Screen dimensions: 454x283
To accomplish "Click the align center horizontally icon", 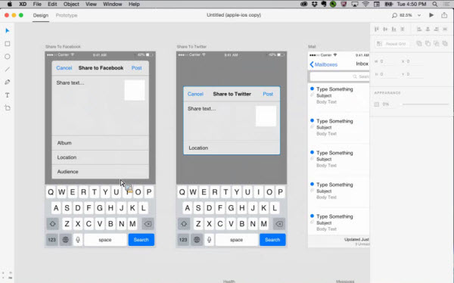I will click(x=428, y=29).
